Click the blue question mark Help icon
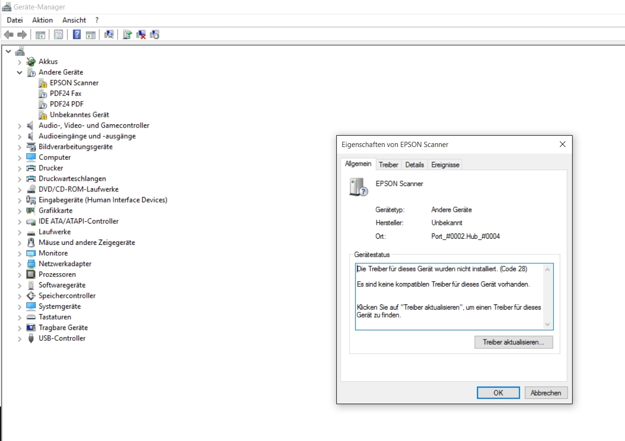 (77, 35)
